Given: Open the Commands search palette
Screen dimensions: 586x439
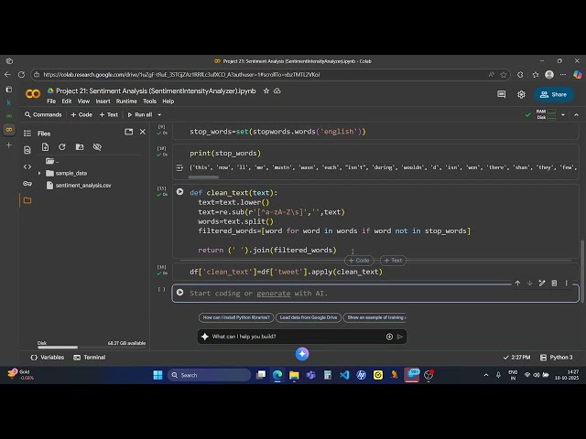Looking at the screenshot, I should [43, 114].
